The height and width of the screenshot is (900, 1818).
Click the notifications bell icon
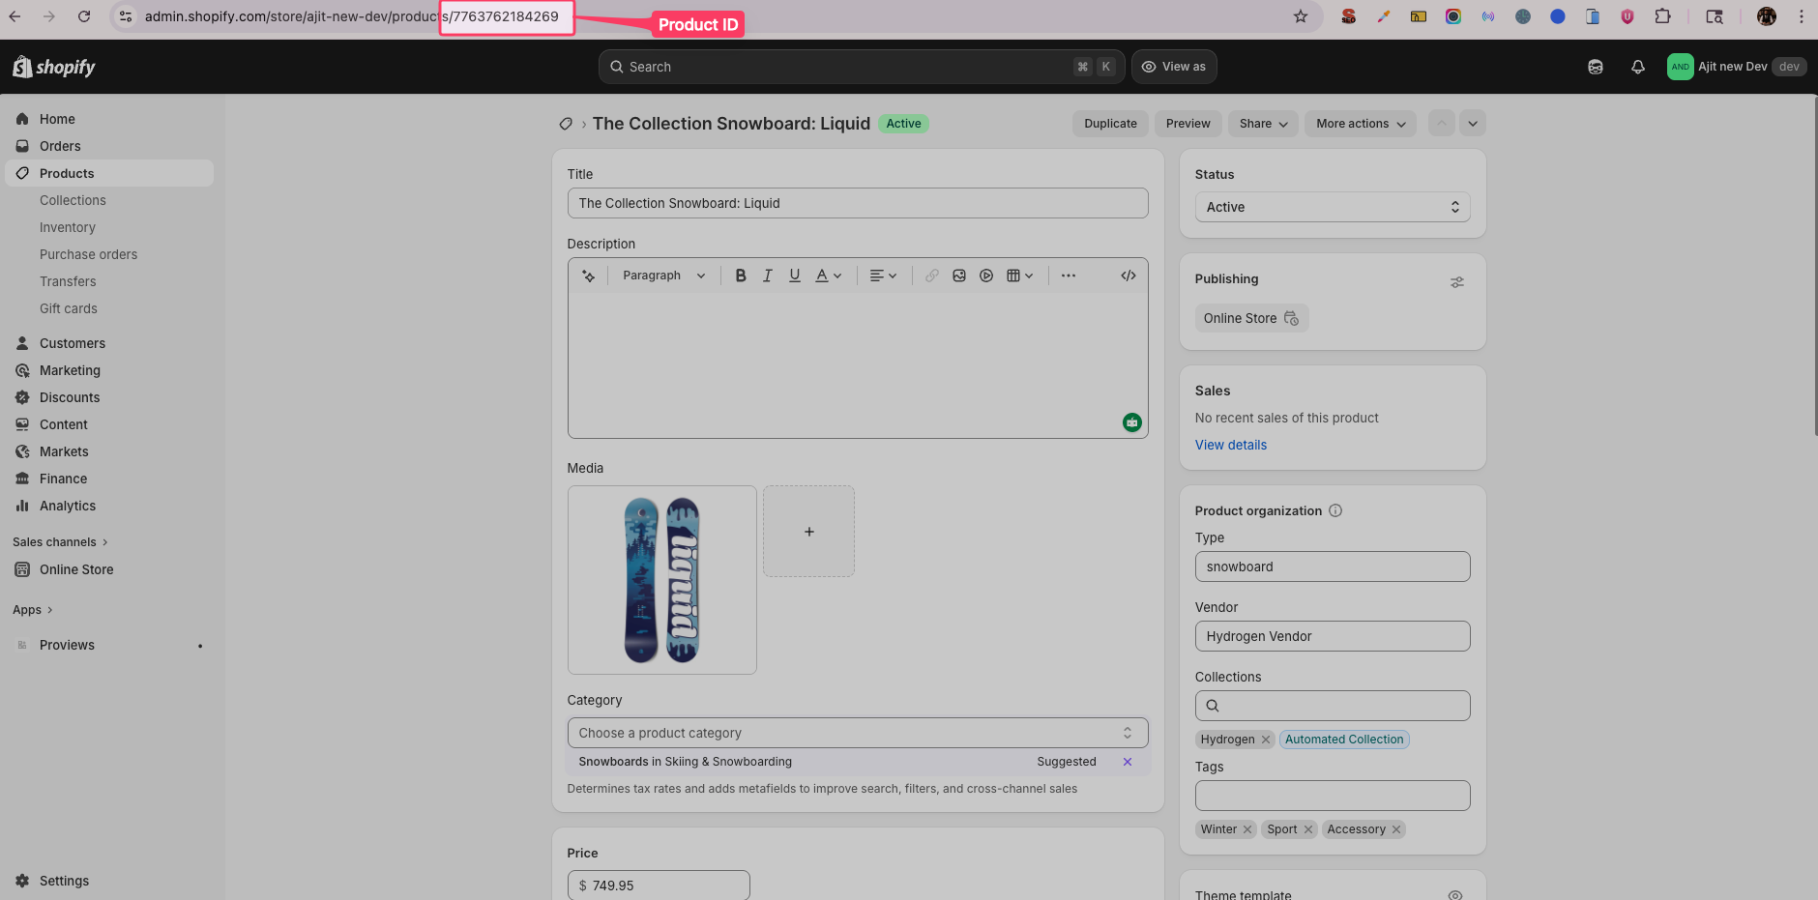click(x=1637, y=66)
